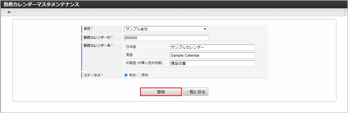Click the ステータス label
The height and width of the screenshot is (113, 348).
92,75
